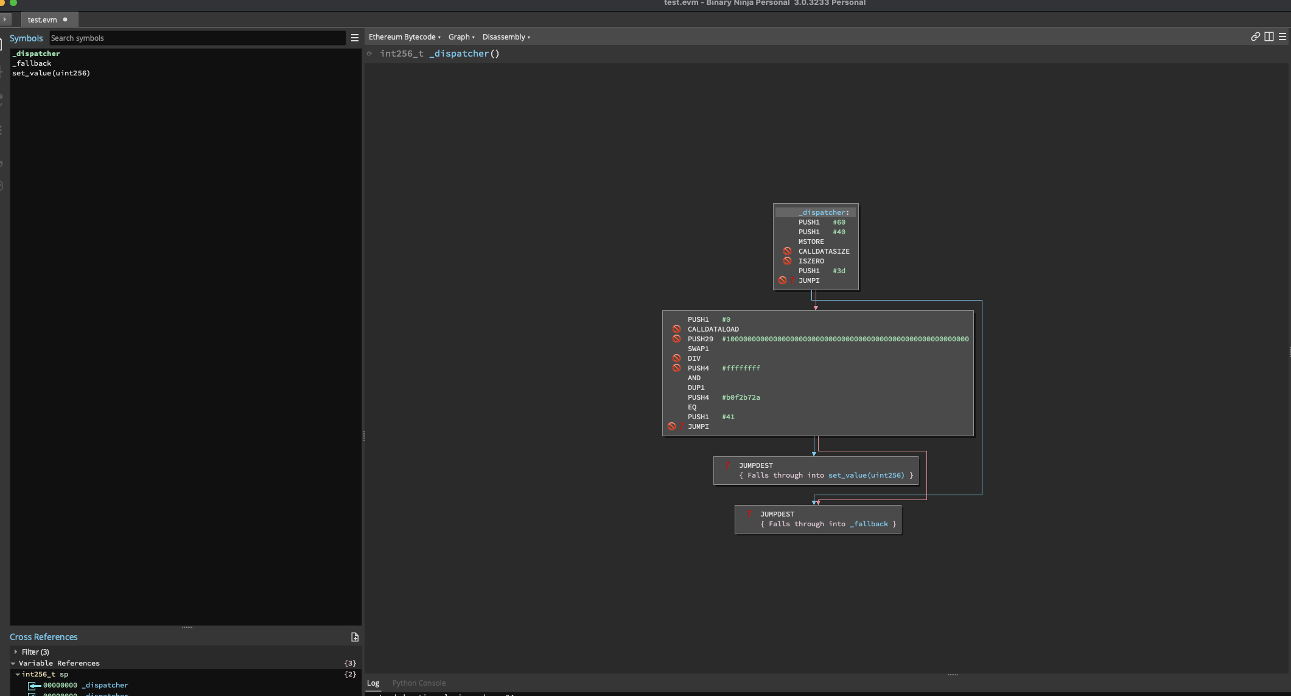Open the graph view hamburger menu
1291x696 pixels.
[x=1282, y=37]
